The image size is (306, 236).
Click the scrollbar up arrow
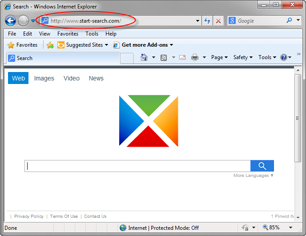pos(298,70)
